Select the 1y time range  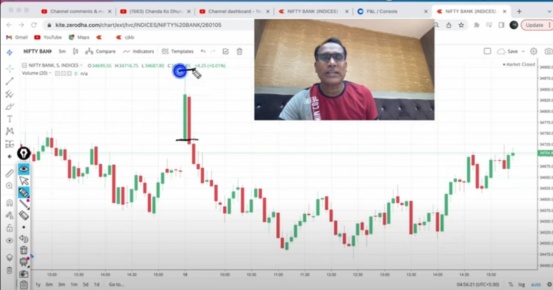[38, 285]
